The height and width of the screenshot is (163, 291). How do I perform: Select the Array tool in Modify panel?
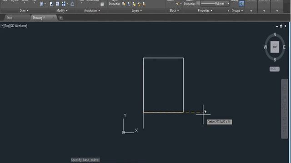pos(64,4)
